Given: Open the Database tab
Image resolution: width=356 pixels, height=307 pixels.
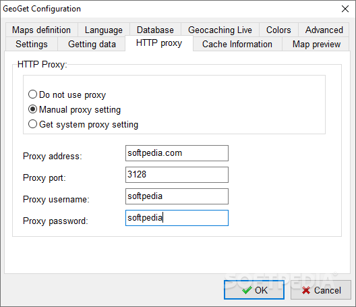Looking at the screenshot, I should (155, 30).
